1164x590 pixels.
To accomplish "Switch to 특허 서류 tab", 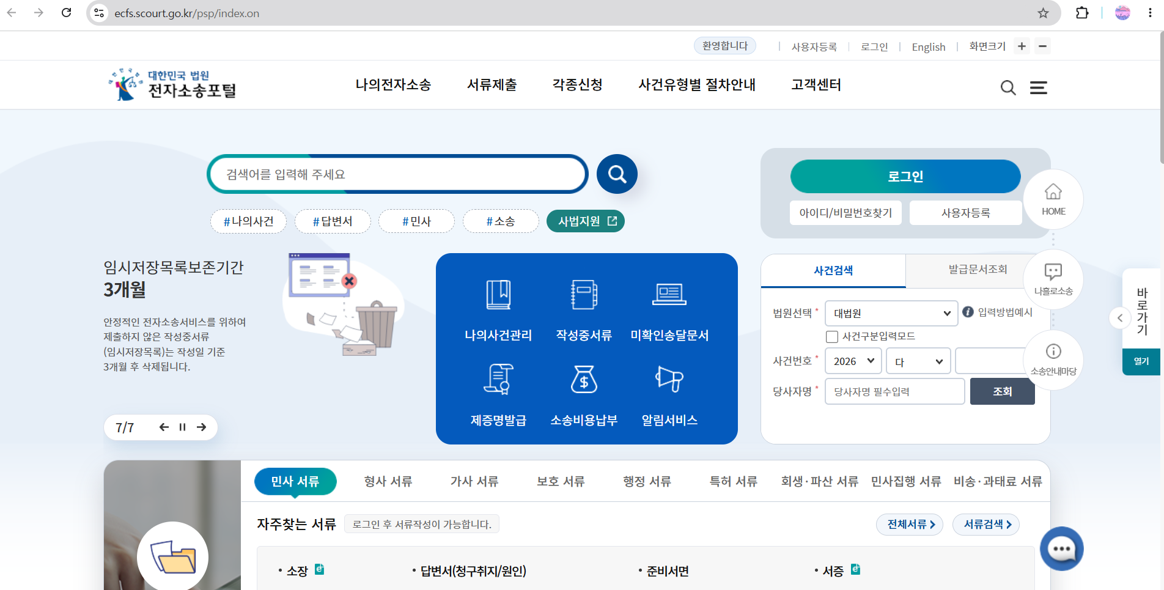I will pos(734,481).
